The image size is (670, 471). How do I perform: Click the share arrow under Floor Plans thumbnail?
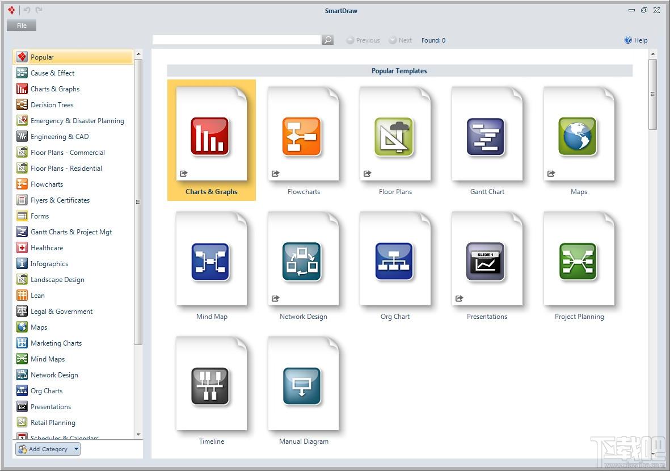click(x=368, y=174)
